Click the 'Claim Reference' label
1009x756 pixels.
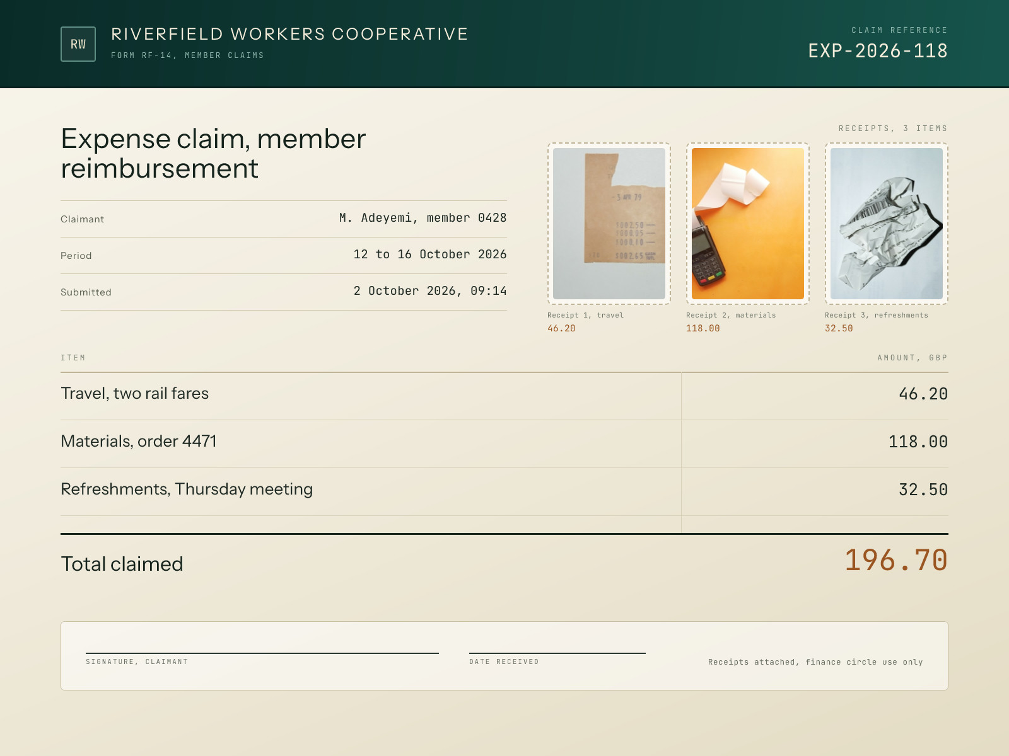(899, 30)
